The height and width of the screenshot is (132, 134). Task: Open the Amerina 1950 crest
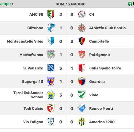pos(82,122)
